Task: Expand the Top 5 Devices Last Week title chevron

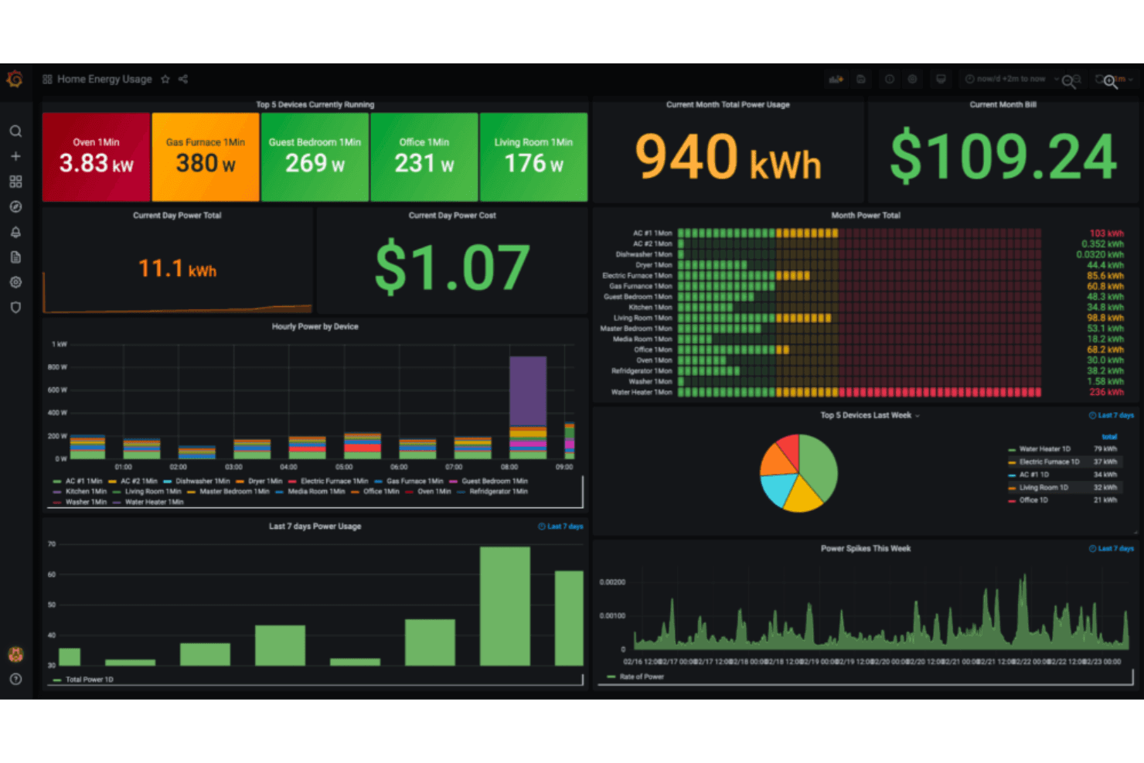Action: coord(918,416)
